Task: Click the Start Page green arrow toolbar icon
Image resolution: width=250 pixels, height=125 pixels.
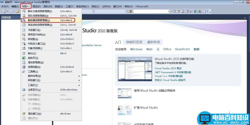Action: 195,11
